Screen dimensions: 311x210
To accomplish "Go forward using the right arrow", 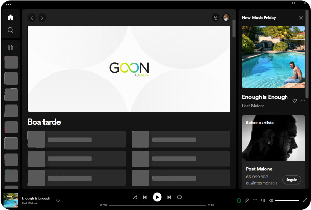I will pyautogui.click(x=42, y=18).
